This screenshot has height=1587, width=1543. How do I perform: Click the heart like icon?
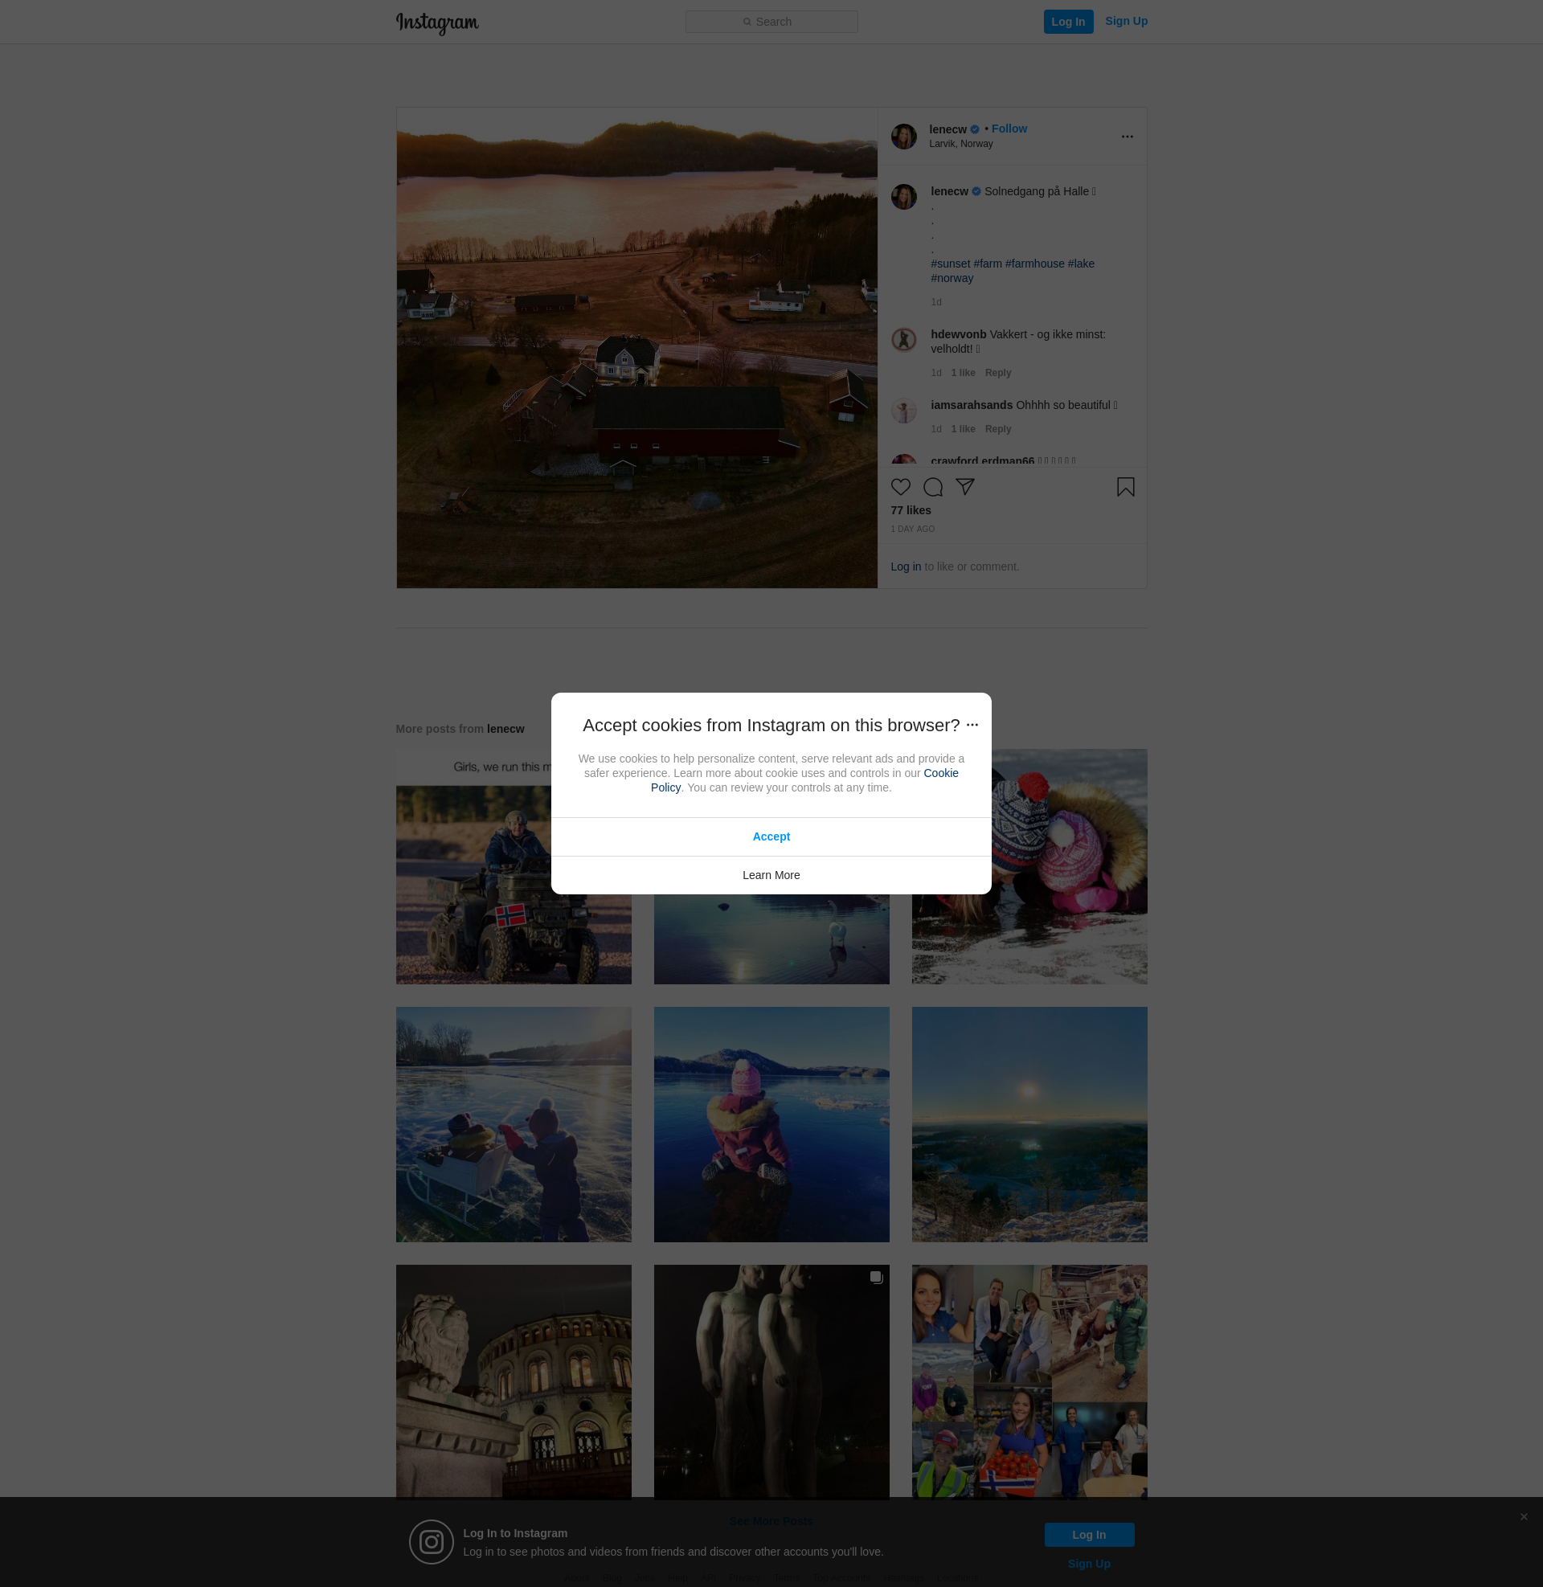(x=900, y=487)
